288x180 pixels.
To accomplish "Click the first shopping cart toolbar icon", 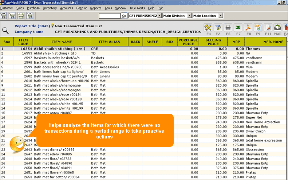I will [x=4, y=16].
